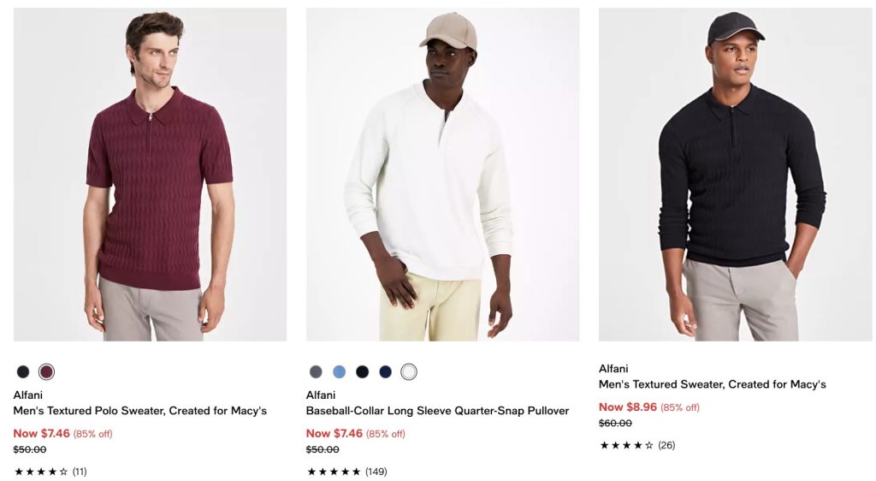Screen dimensions: 876x481
Task: Open Baseball-Collar Long Sleeve Quarter-Snap Pullover link
Action: (437, 411)
